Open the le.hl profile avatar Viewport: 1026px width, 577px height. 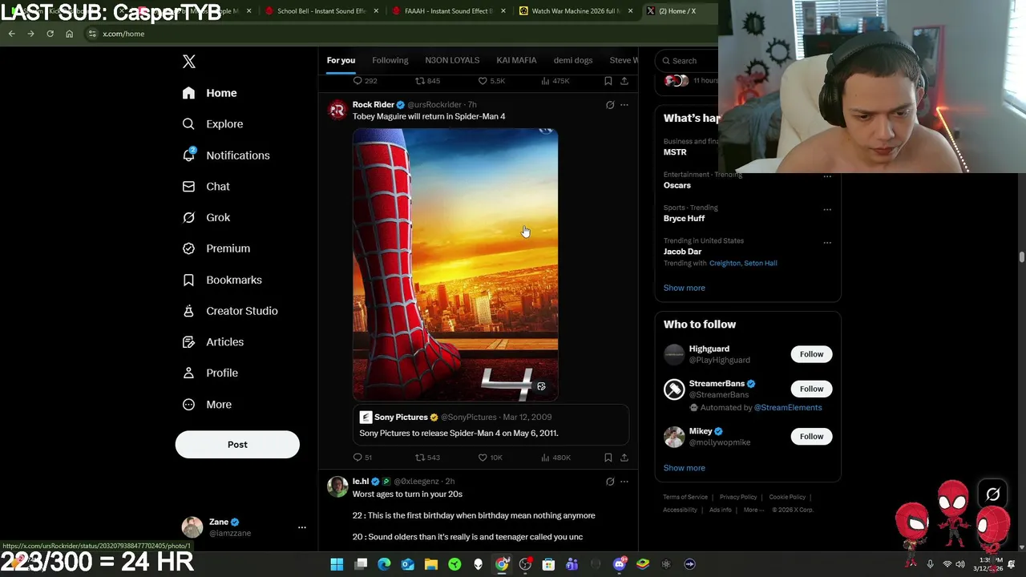(337, 486)
